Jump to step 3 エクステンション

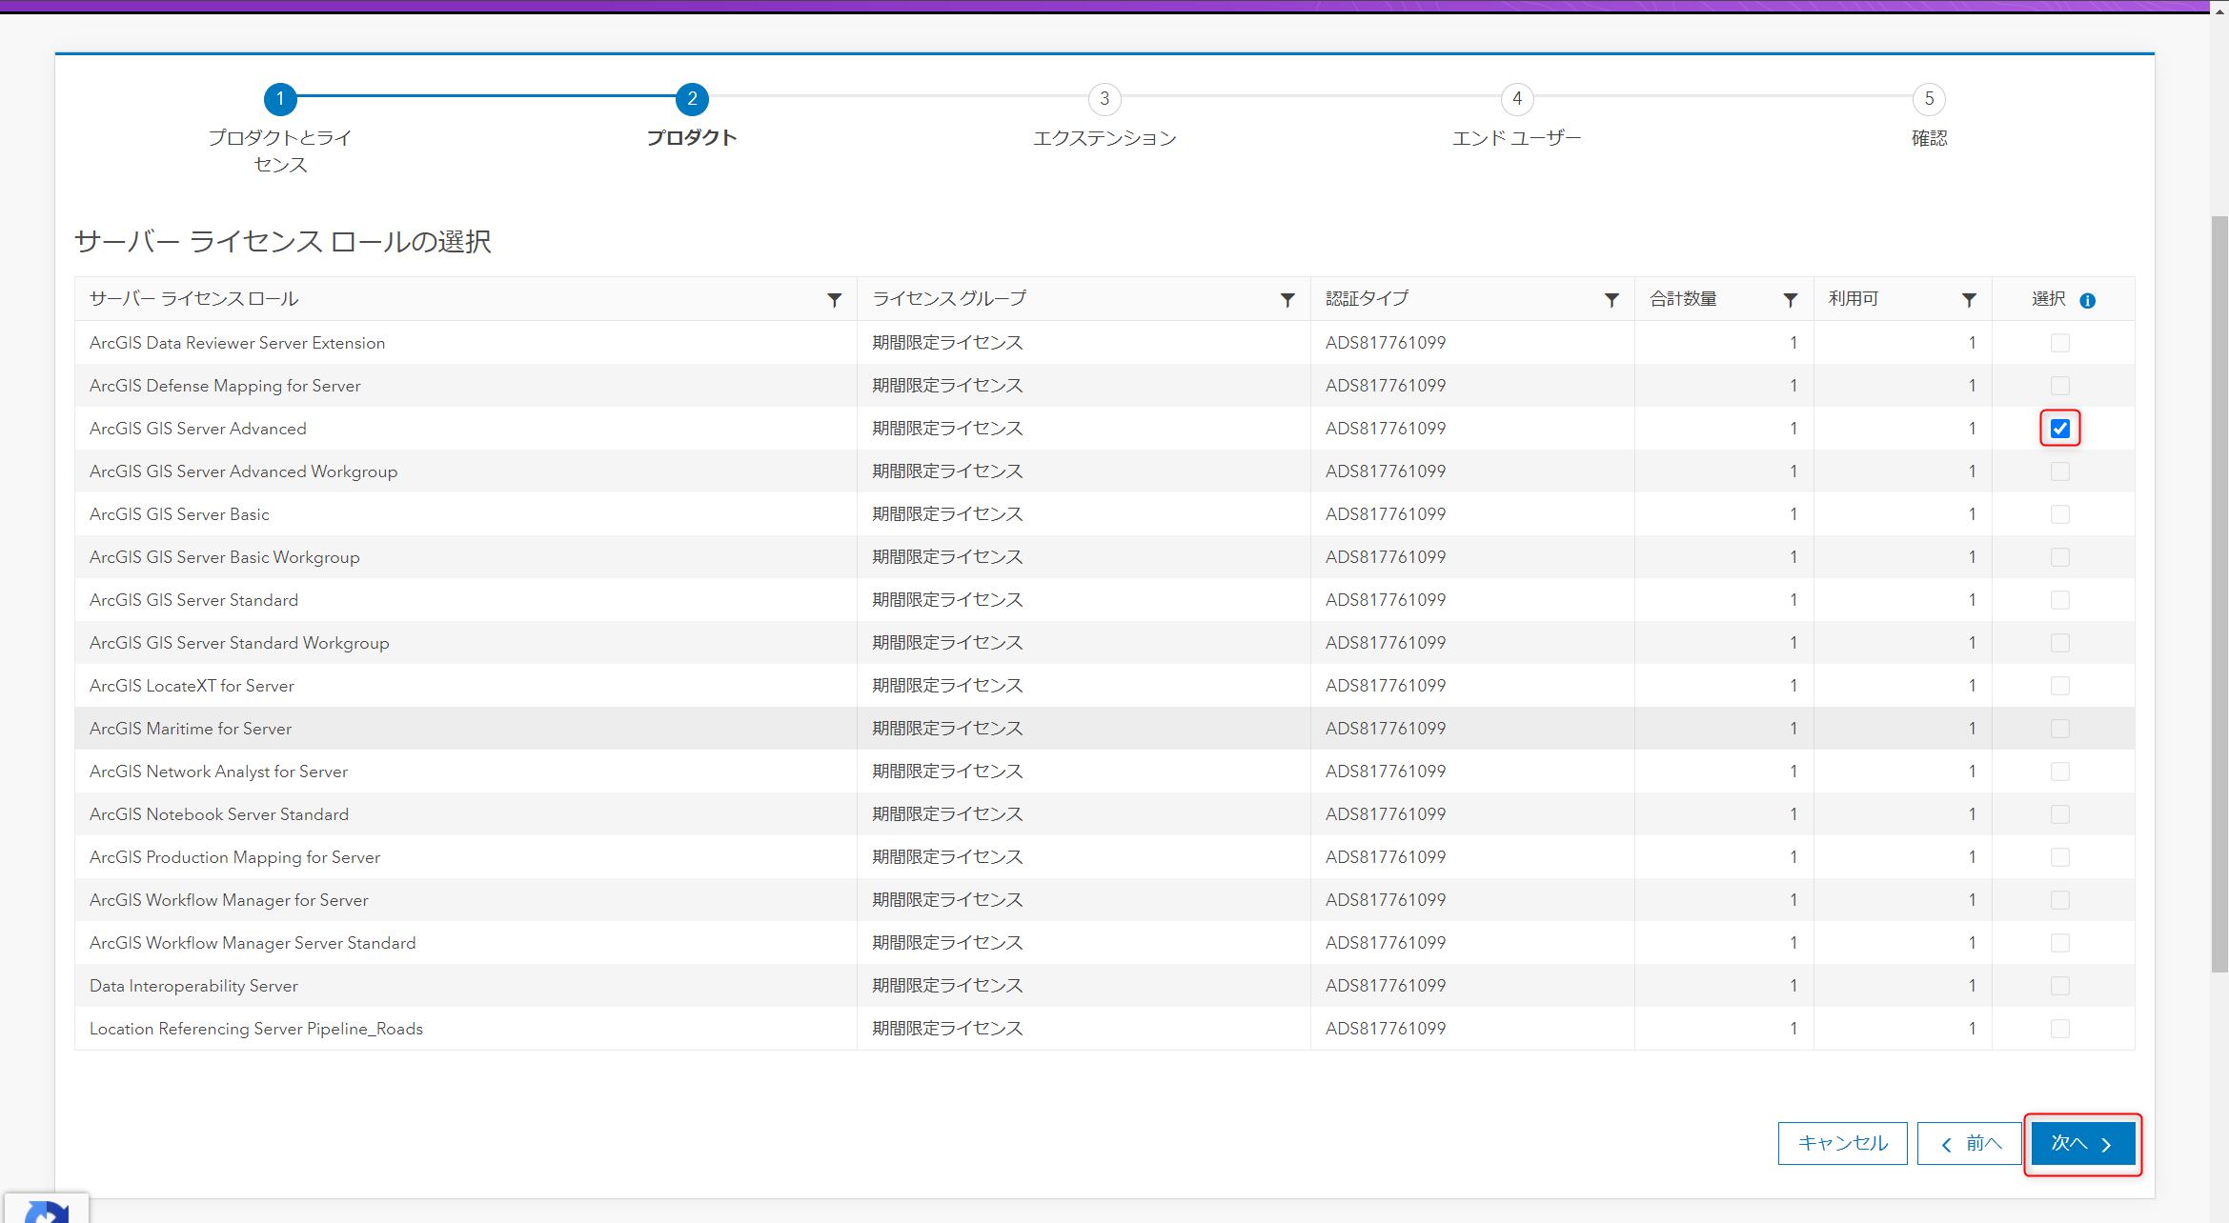[x=1104, y=99]
